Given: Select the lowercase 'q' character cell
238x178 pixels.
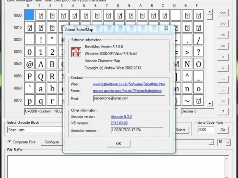Looking at the screenshot, I should click(x=41, y=100).
